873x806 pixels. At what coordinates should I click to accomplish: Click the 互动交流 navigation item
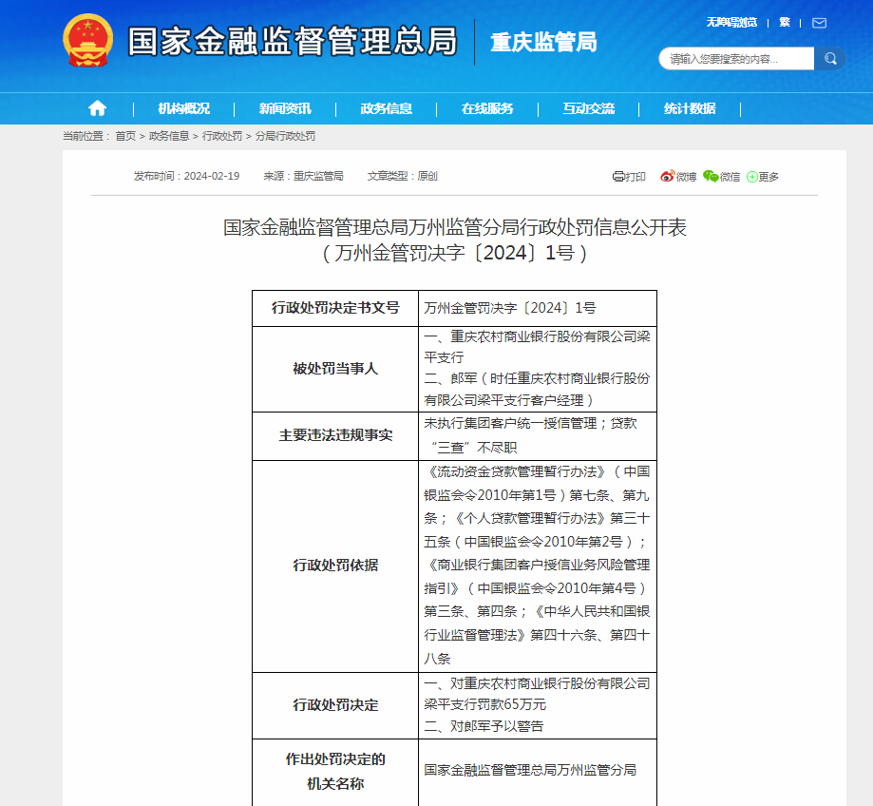(589, 108)
